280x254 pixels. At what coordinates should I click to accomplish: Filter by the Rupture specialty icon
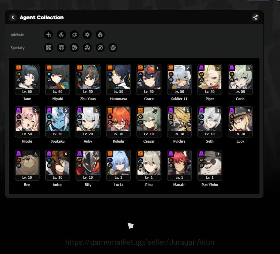point(113,48)
